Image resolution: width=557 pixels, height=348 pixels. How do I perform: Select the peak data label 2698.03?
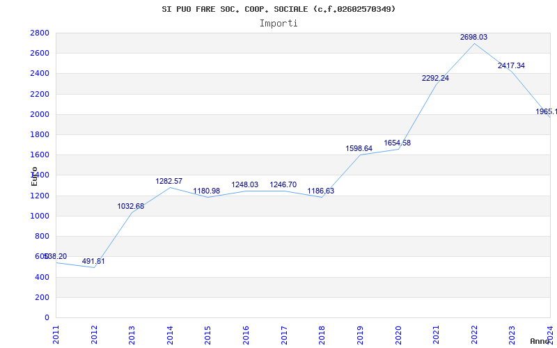[x=474, y=37]
